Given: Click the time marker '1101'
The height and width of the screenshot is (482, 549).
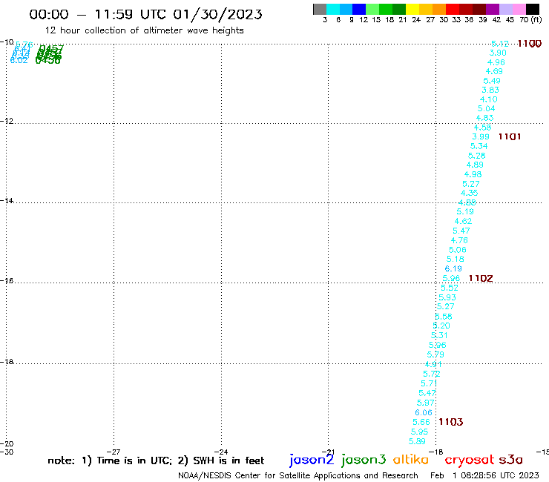Looking at the screenshot, I should [x=510, y=136].
